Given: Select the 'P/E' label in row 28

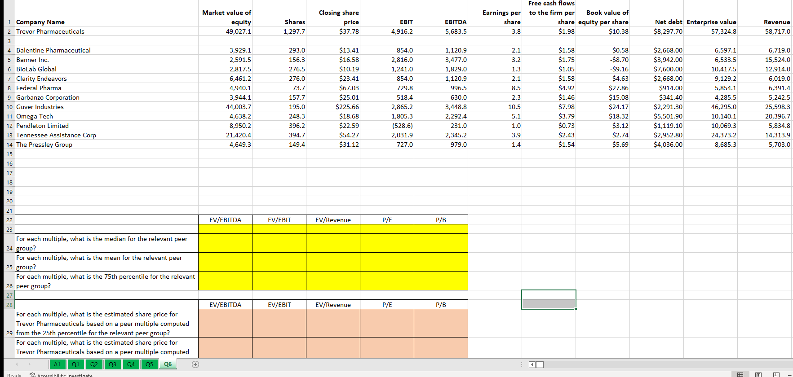Looking at the screenshot, I should [387, 305].
